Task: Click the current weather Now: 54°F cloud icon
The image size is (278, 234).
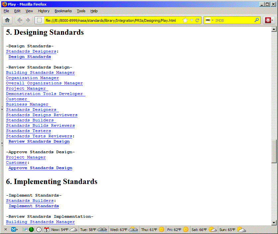Action: tap(74, 230)
